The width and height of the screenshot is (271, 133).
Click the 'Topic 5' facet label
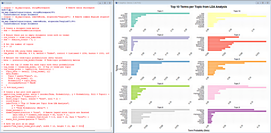click(237, 59)
